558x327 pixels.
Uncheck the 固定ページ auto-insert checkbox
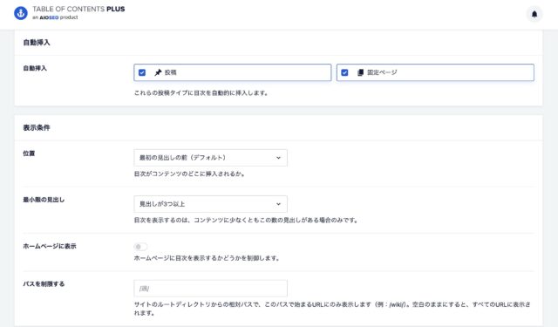point(344,72)
